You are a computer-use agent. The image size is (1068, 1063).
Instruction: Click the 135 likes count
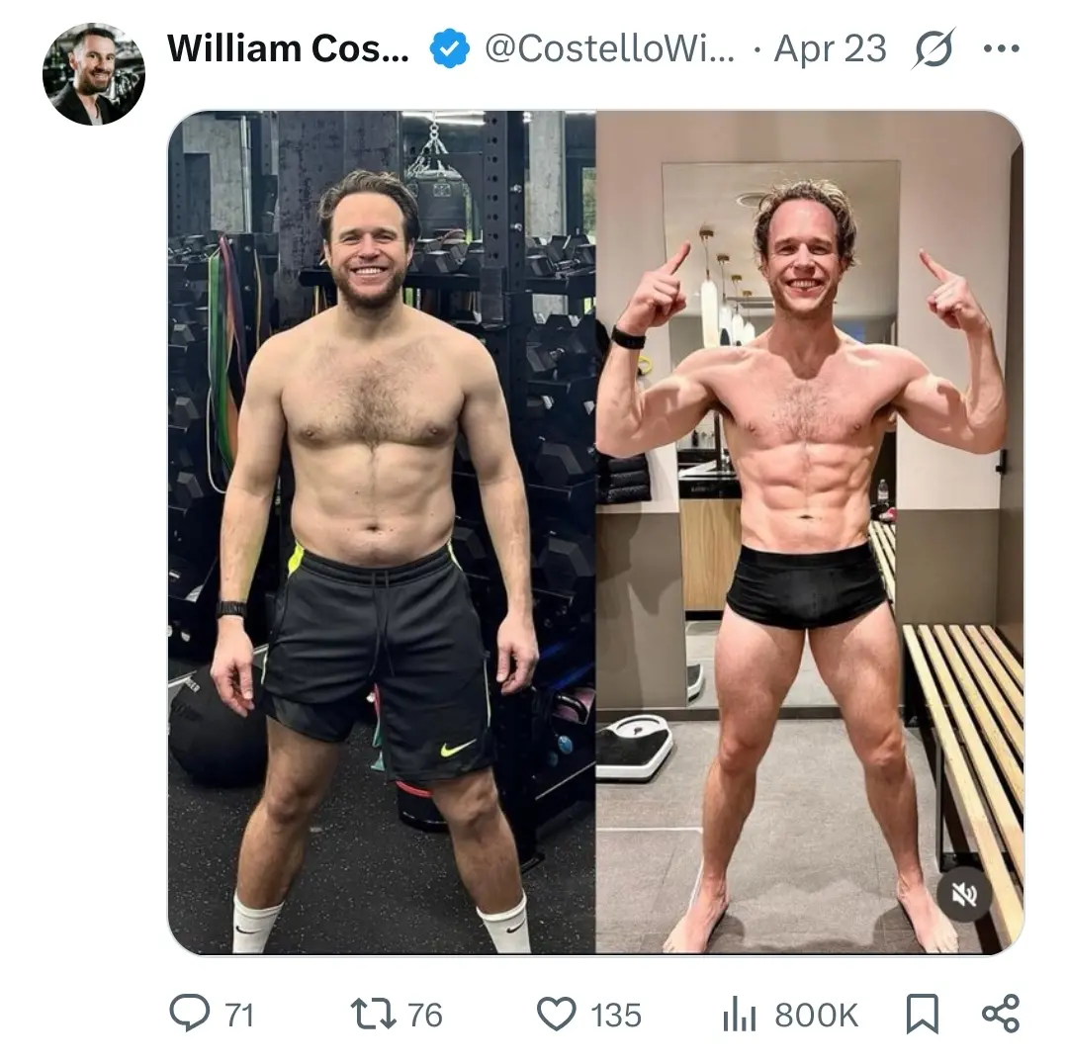click(616, 1015)
